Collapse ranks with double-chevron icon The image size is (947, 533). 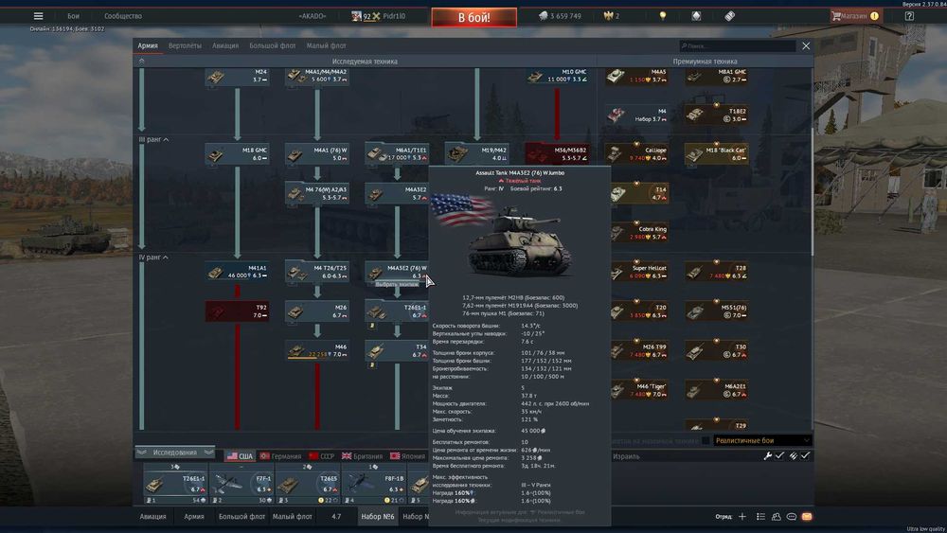[x=141, y=61]
